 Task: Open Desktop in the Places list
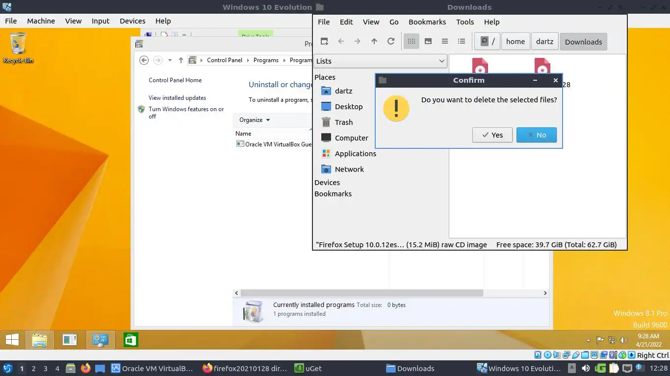342,107
